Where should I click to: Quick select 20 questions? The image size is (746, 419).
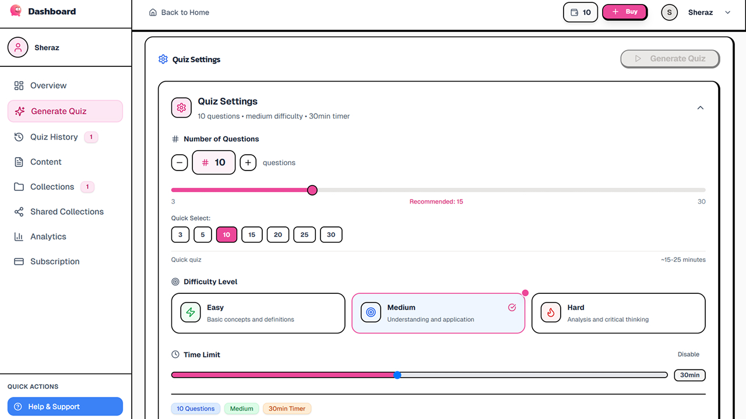(278, 235)
